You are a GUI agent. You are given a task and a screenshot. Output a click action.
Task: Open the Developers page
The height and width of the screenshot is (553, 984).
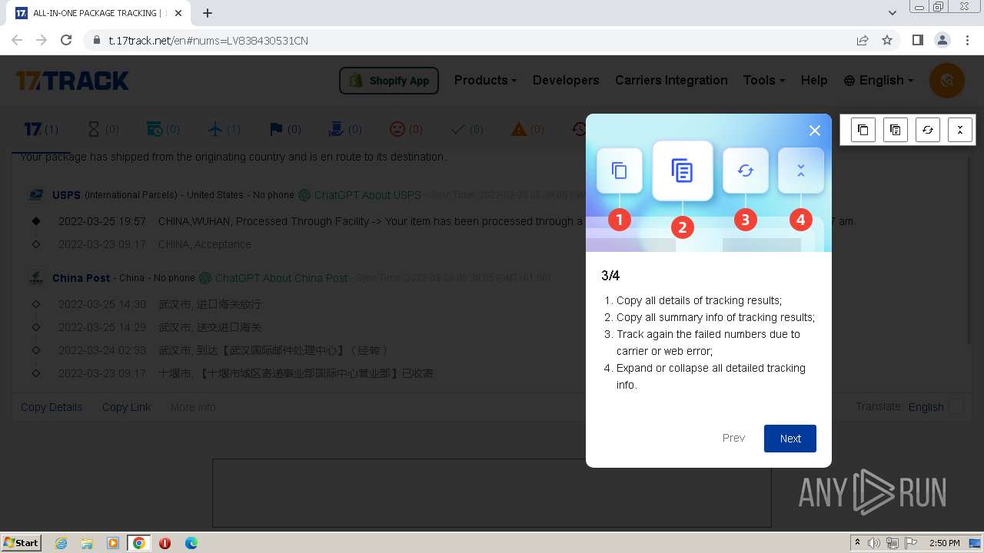click(x=566, y=80)
